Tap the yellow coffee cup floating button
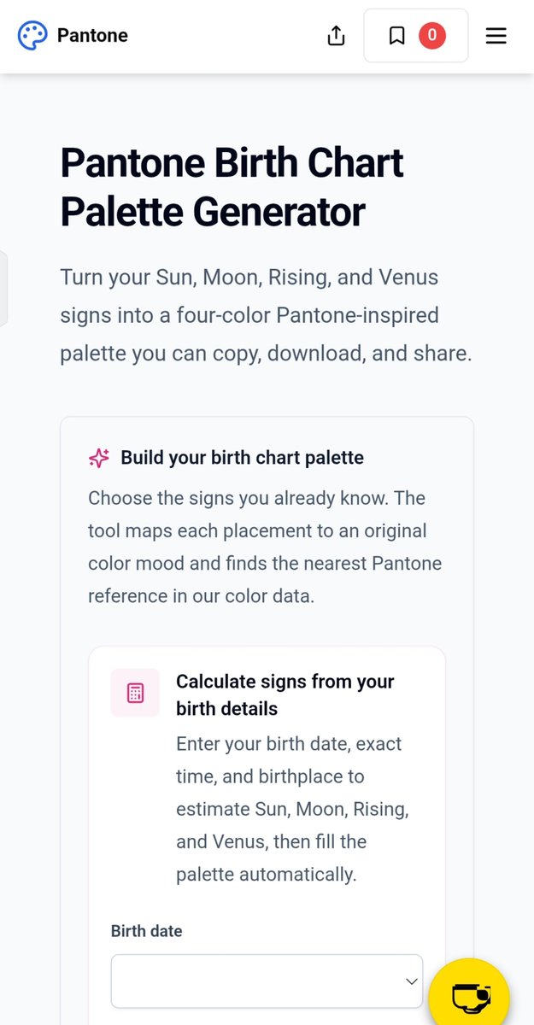The image size is (534, 1025). pos(468,995)
